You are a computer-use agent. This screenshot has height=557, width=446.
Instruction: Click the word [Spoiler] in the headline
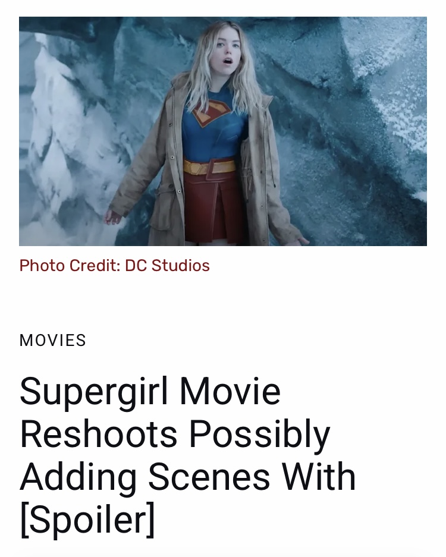click(x=87, y=520)
